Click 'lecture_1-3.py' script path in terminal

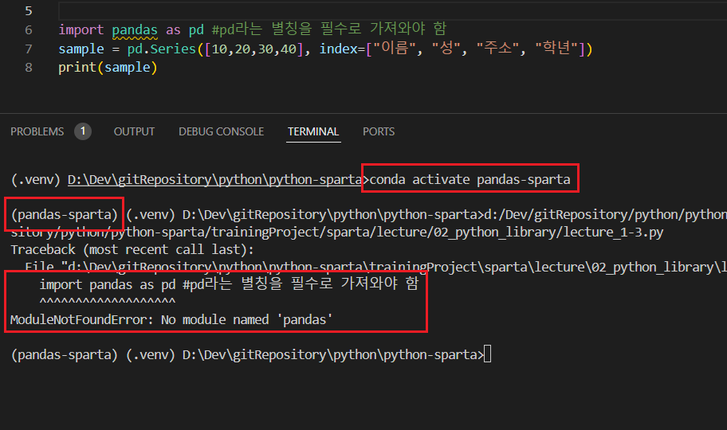click(613, 232)
